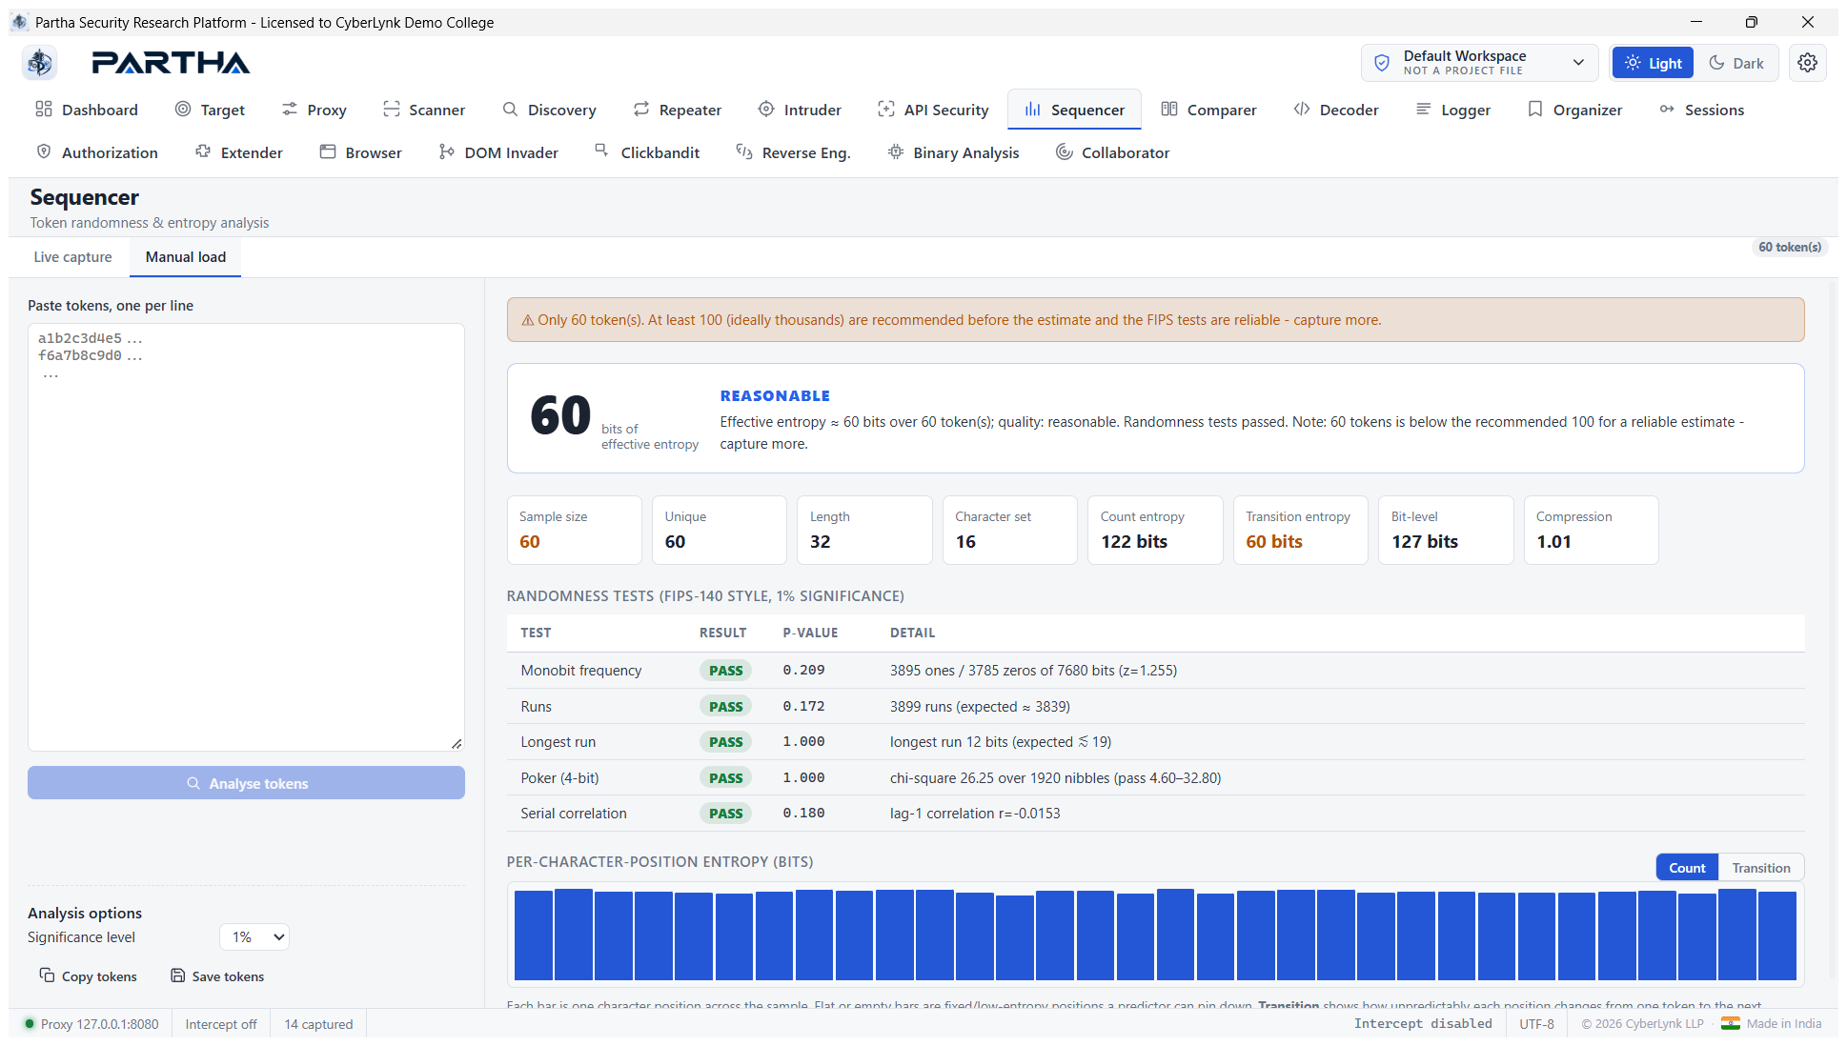Click the Browser window icon
Image resolution: width=1847 pixels, height=1046 pixels.
[x=328, y=152]
